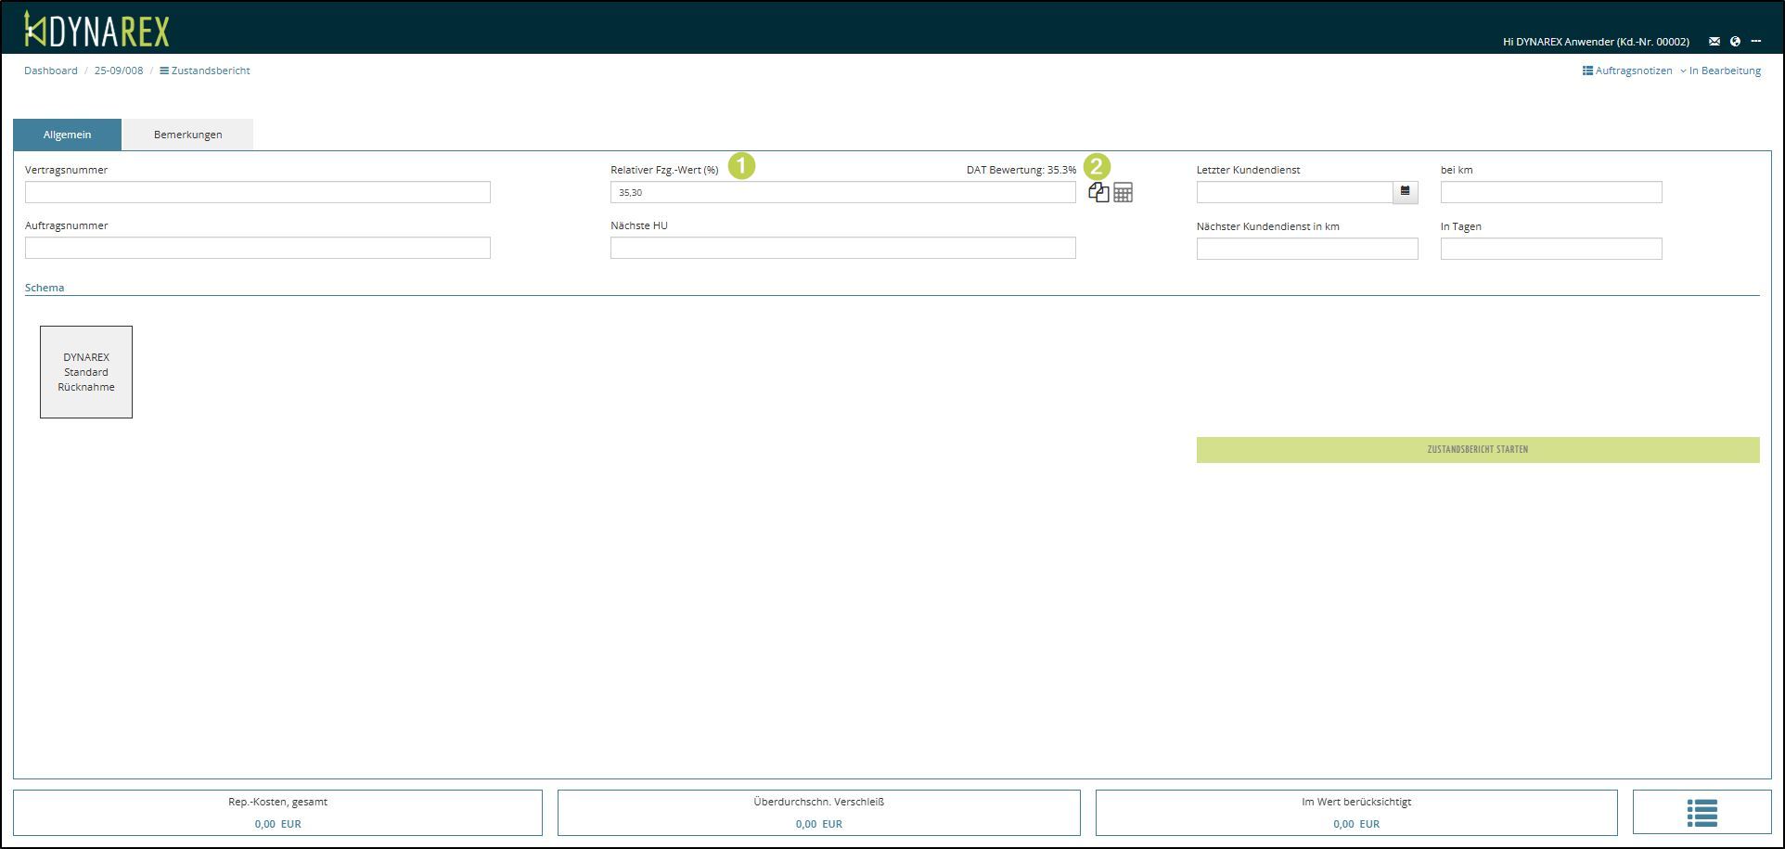Click the list icon button at bottom right
The height and width of the screenshot is (849, 1785).
[1702, 813]
